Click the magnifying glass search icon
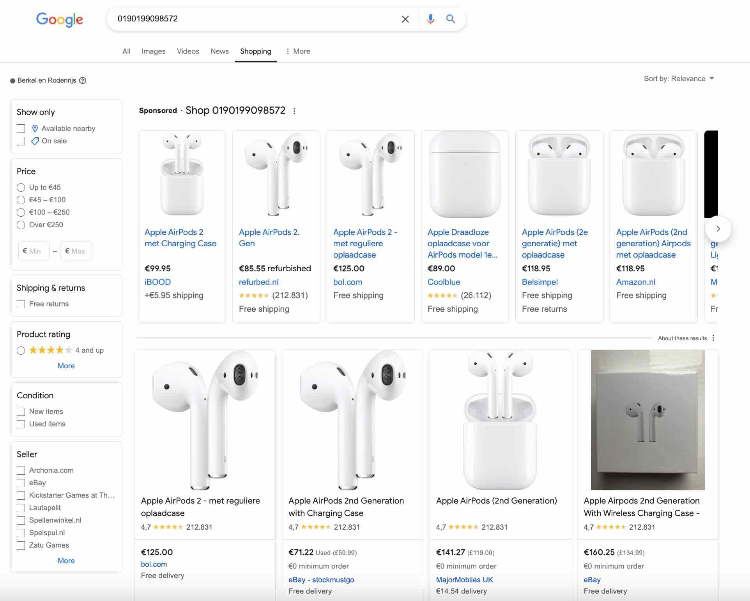Viewport: 750px width, 601px height. [451, 19]
